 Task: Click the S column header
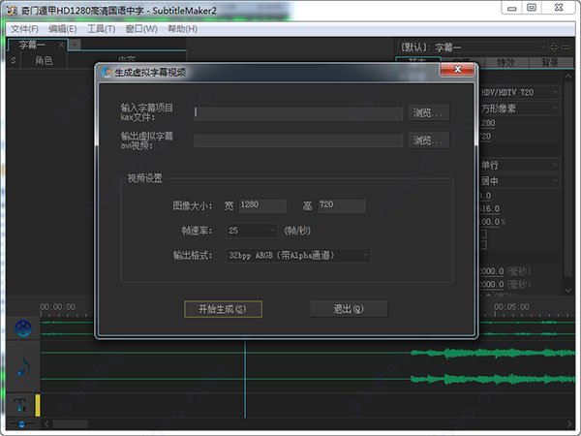(x=14, y=60)
